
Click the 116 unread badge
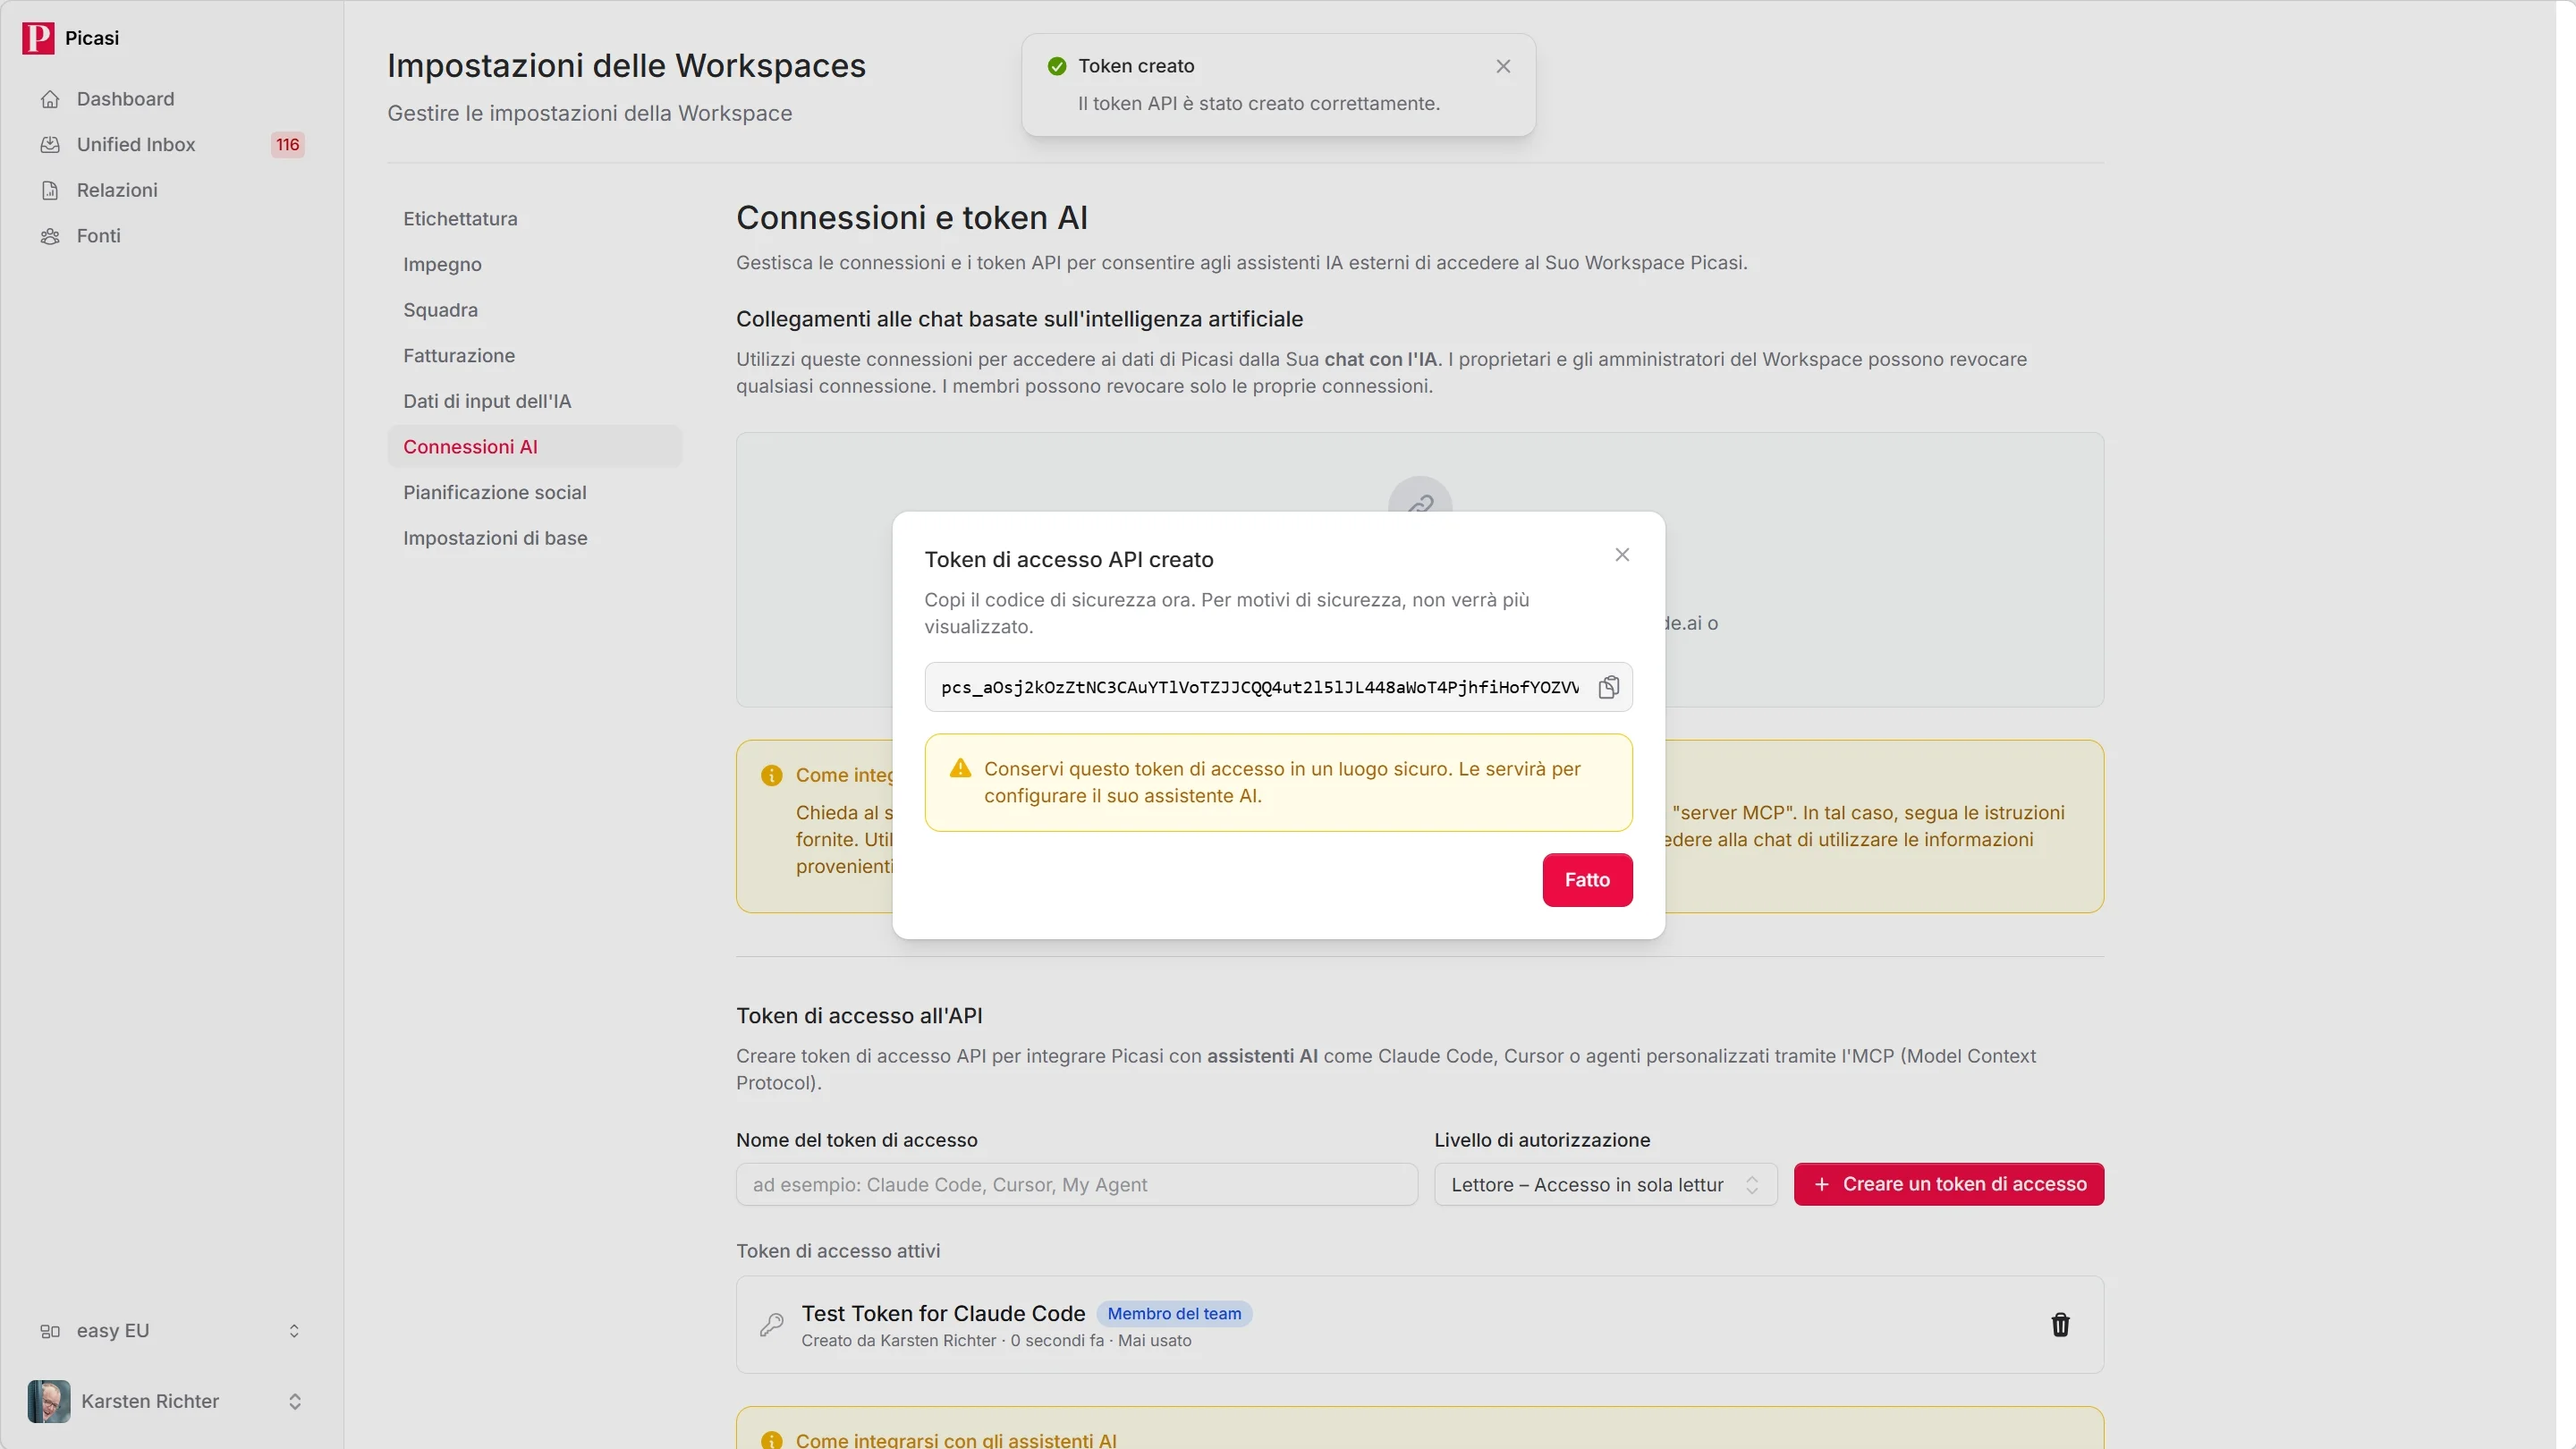[287, 145]
